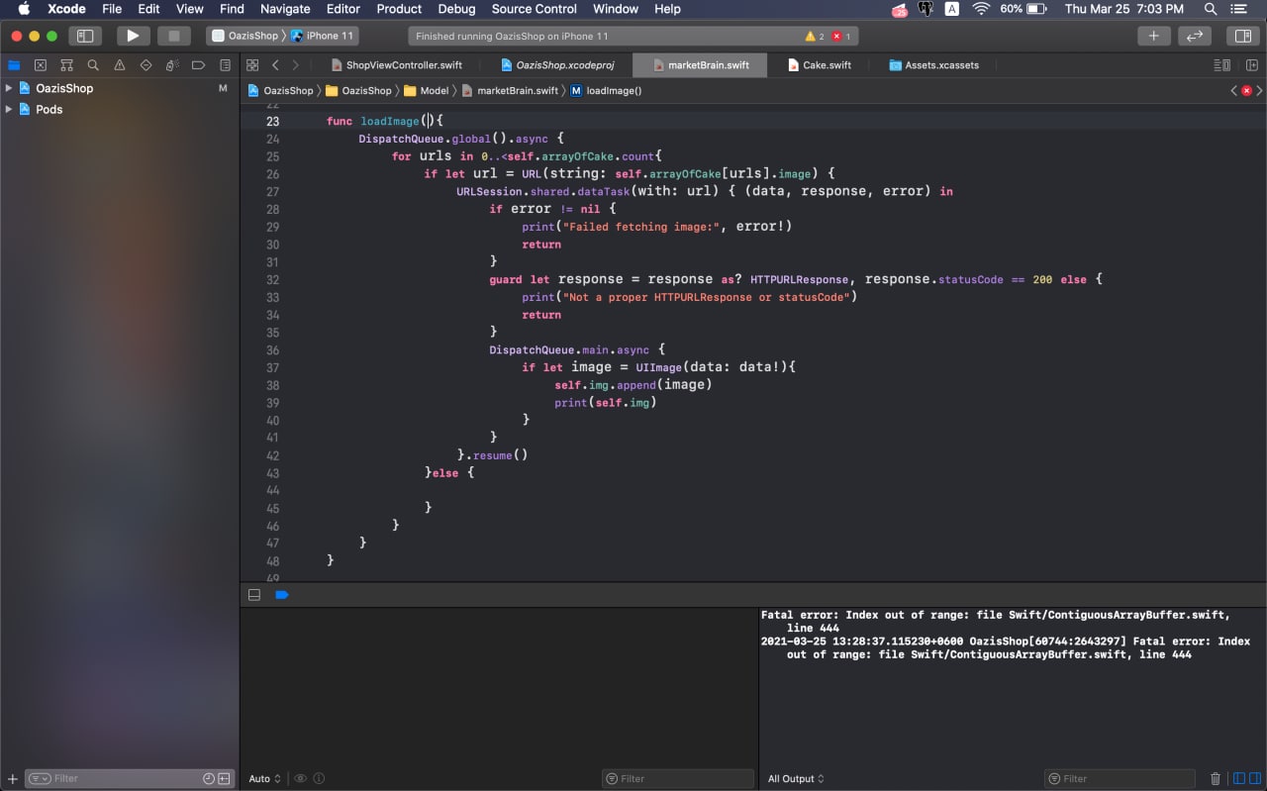Hide the debug area with collapse button
Screen dimensions: 1267x791
pos(254,595)
